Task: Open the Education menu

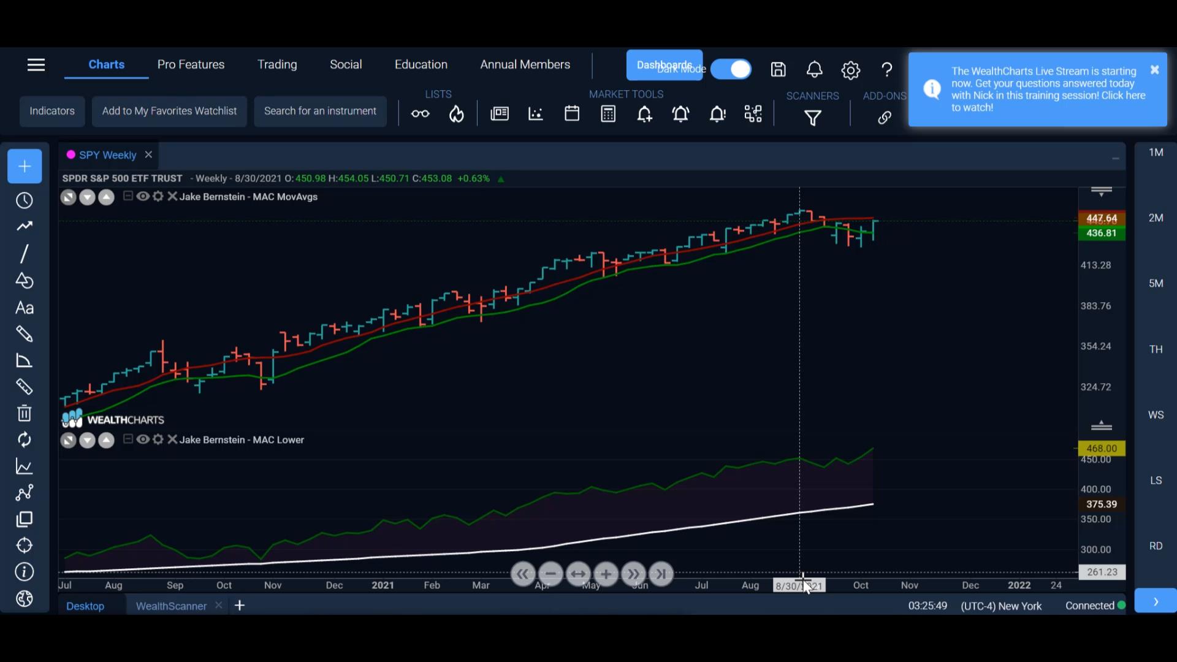Action: (x=421, y=64)
